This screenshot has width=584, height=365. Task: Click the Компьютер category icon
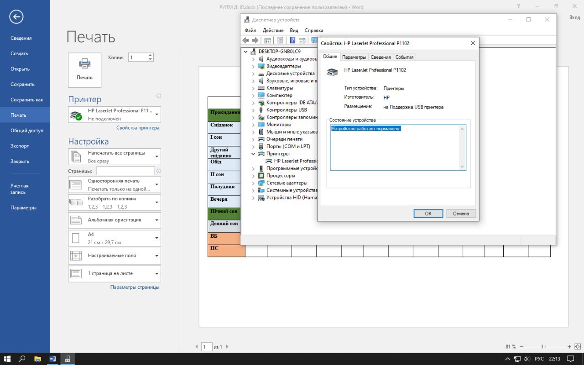point(261,95)
